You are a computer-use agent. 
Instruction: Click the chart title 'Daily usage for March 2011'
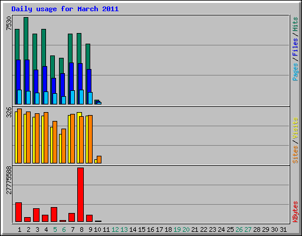[x=65, y=9]
